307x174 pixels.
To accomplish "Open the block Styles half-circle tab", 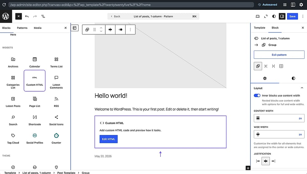I will [293, 78].
